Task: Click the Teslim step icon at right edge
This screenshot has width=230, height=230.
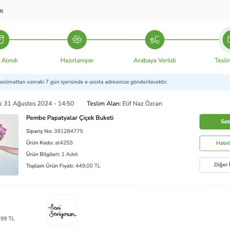Action: coord(227,40)
